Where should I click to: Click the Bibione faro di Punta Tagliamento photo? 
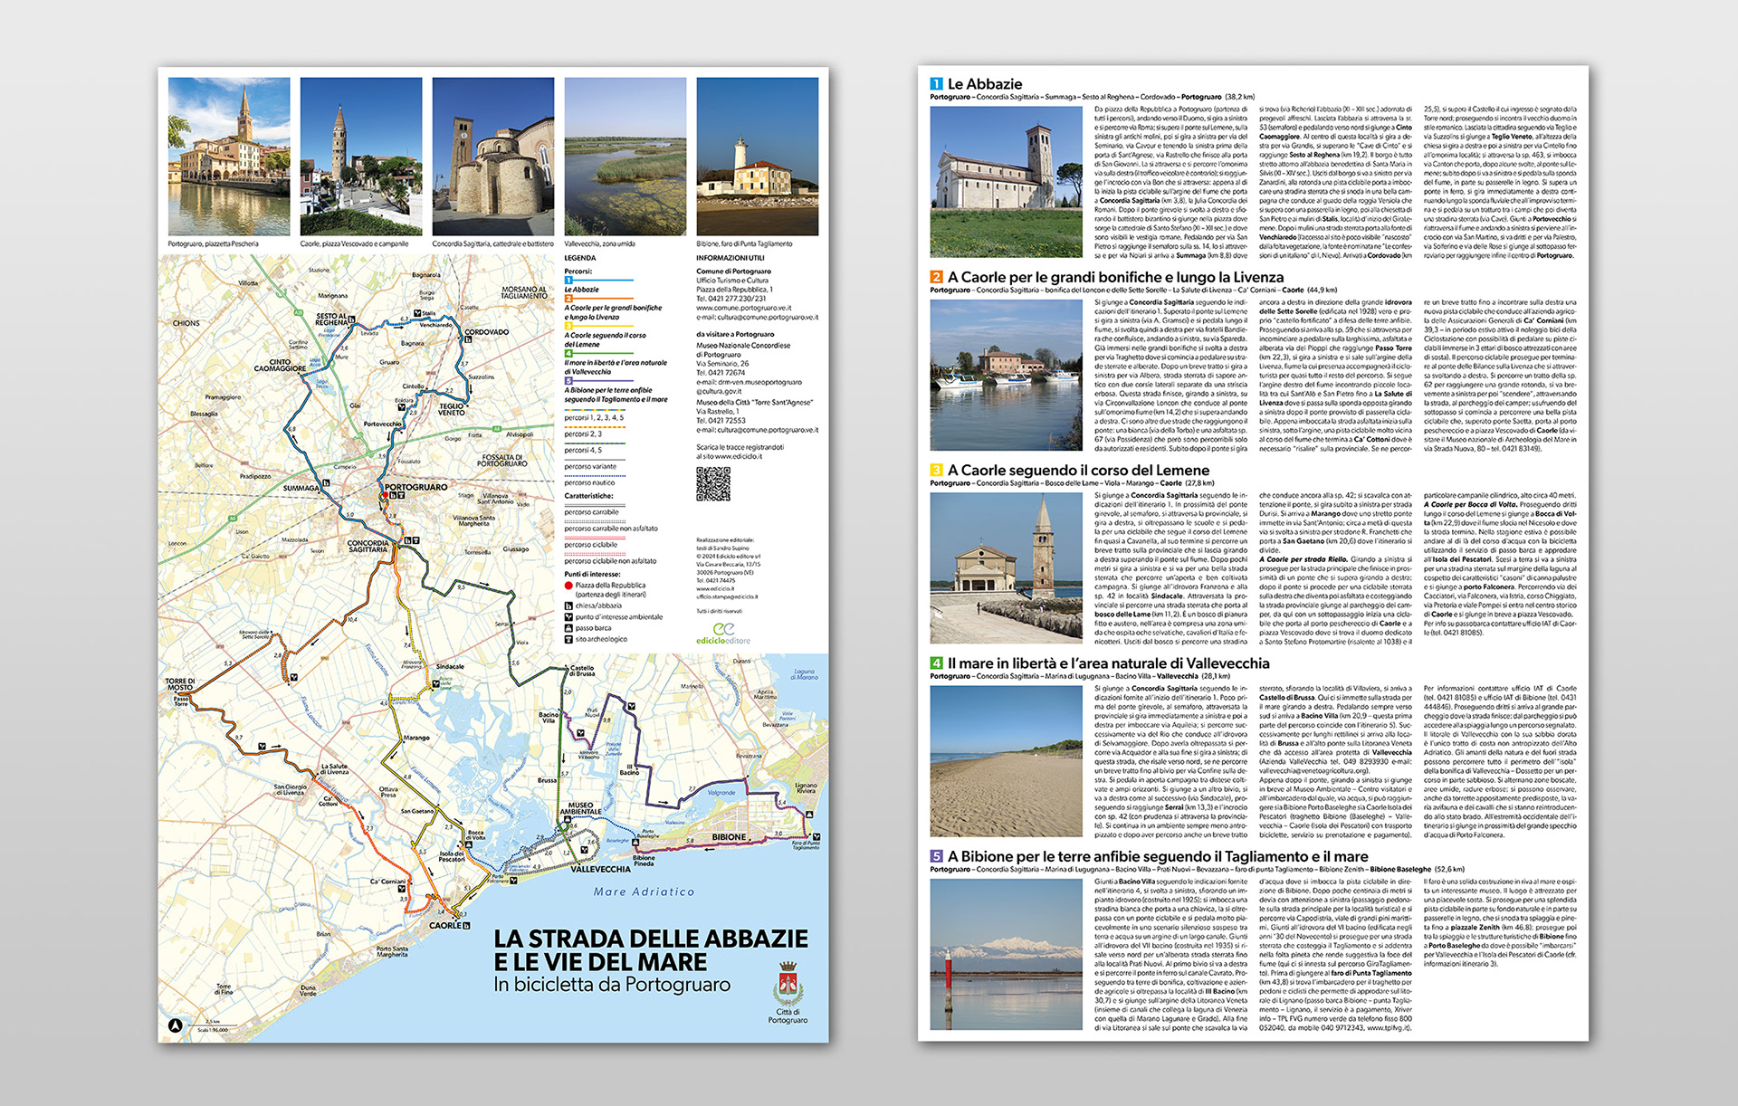click(758, 157)
